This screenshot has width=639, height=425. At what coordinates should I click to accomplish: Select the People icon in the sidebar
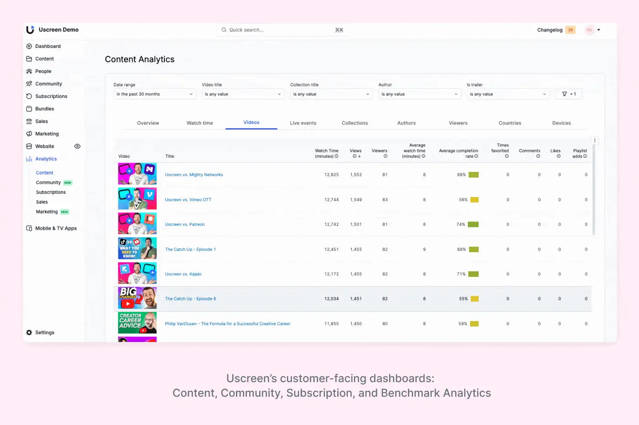click(29, 71)
